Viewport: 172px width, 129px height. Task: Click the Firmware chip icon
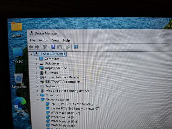pyautogui.click(x=42, y=73)
